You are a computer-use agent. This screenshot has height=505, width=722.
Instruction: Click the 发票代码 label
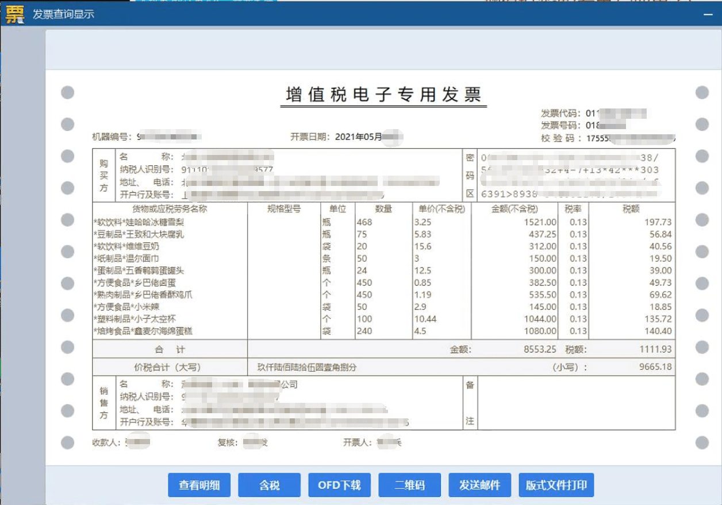point(561,113)
